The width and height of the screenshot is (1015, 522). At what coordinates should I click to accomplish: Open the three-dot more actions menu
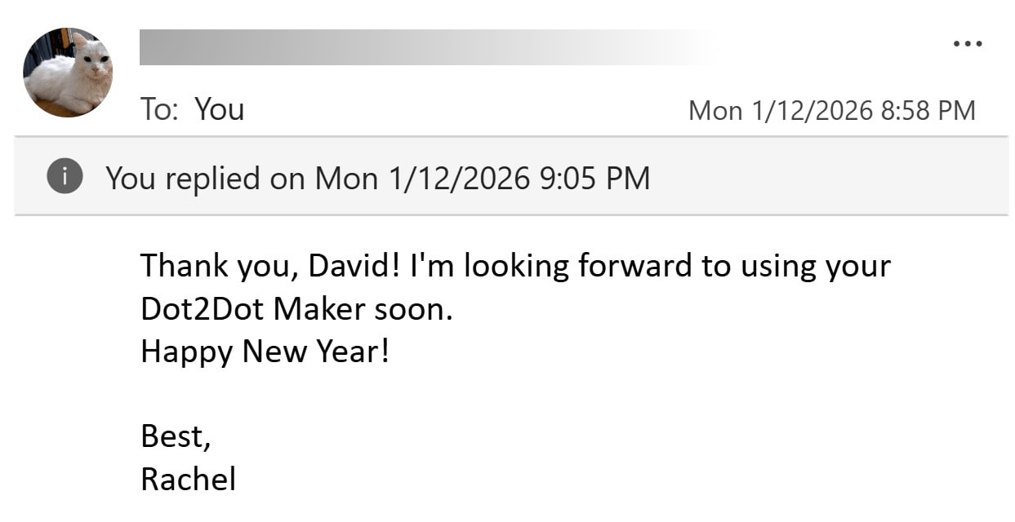tap(968, 44)
